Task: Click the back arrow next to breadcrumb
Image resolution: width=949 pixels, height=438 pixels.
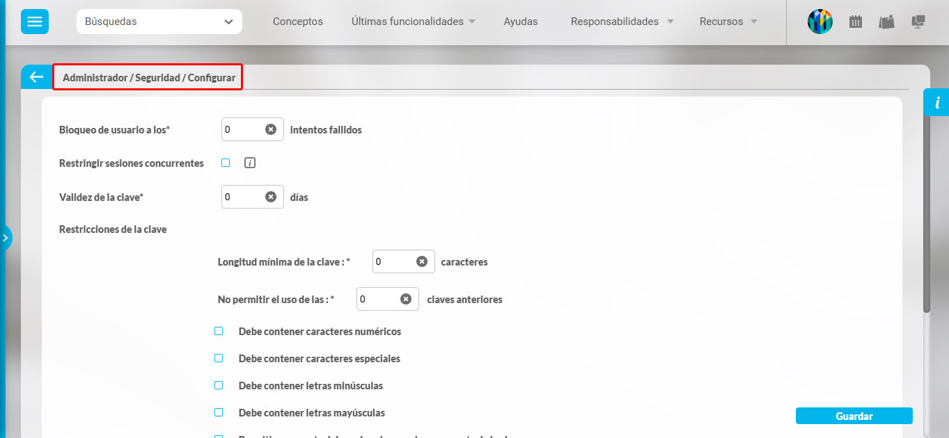Action: 36,76
